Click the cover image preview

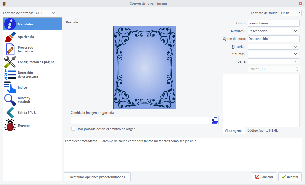point(145,68)
